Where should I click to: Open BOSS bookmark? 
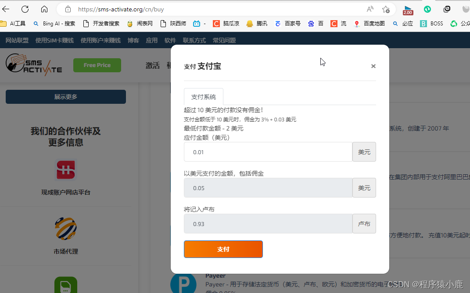[432, 24]
